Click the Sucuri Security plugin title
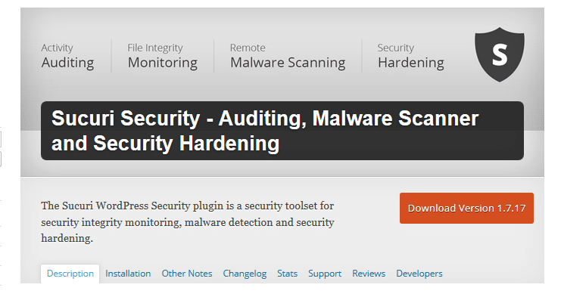The width and height of the screenshot is (561, 297). [265, 131]
